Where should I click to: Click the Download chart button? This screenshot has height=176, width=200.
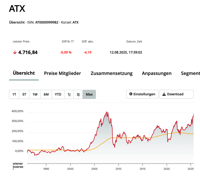[176, 94]
